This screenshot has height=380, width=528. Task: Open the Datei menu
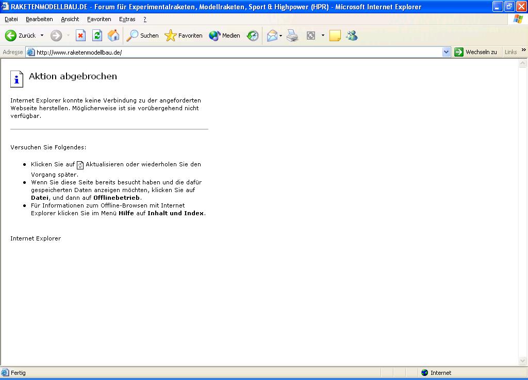[11, 19]
